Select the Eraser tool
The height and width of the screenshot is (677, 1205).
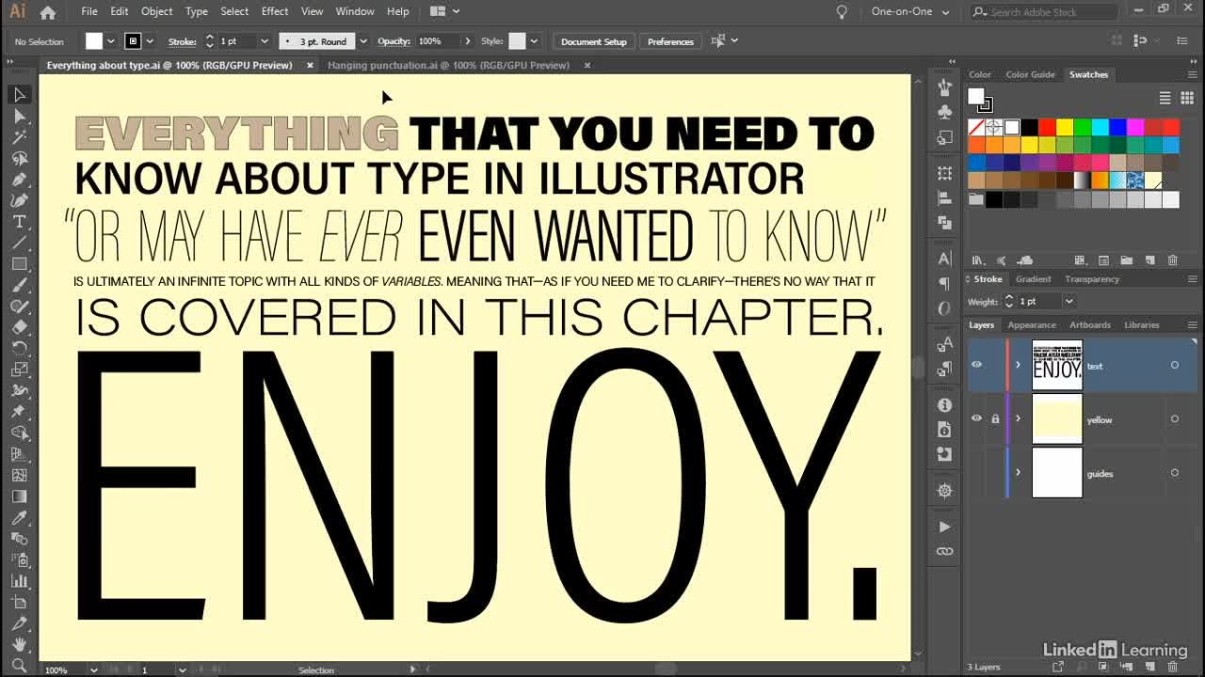(19, 327)
